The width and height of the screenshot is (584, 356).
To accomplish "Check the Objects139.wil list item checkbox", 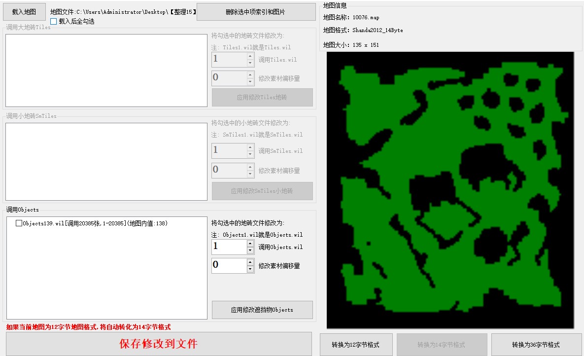I will click(19, 223).
